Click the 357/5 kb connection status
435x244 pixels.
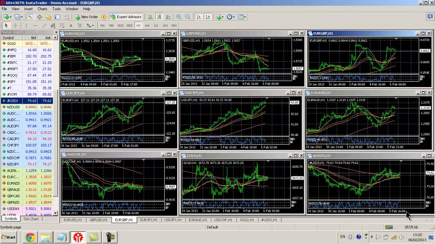click(x=411, y=227)
